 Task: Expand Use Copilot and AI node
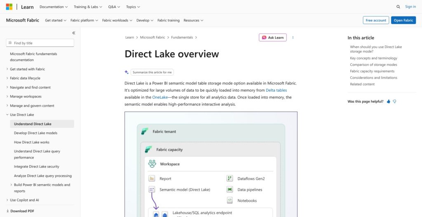coord(7,200)
